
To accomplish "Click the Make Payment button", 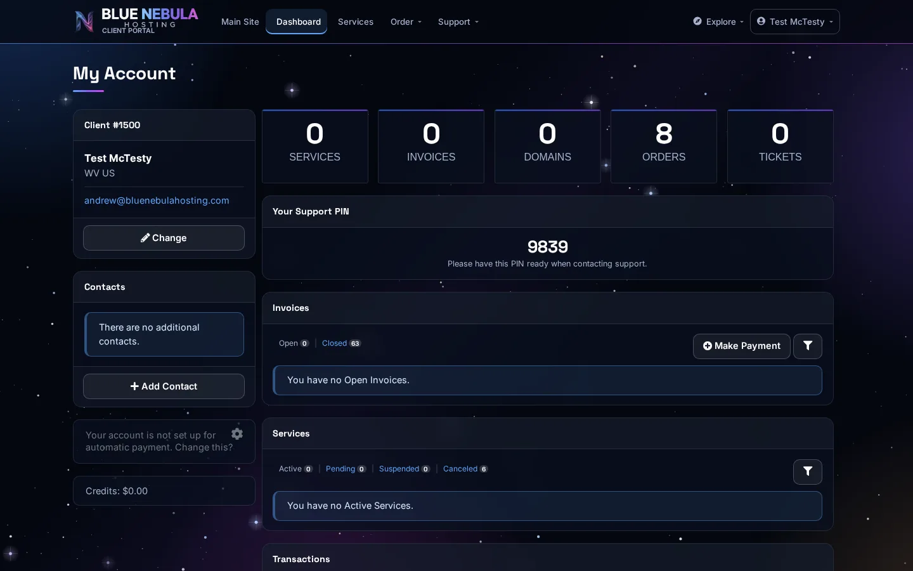I will coord(742,346).
